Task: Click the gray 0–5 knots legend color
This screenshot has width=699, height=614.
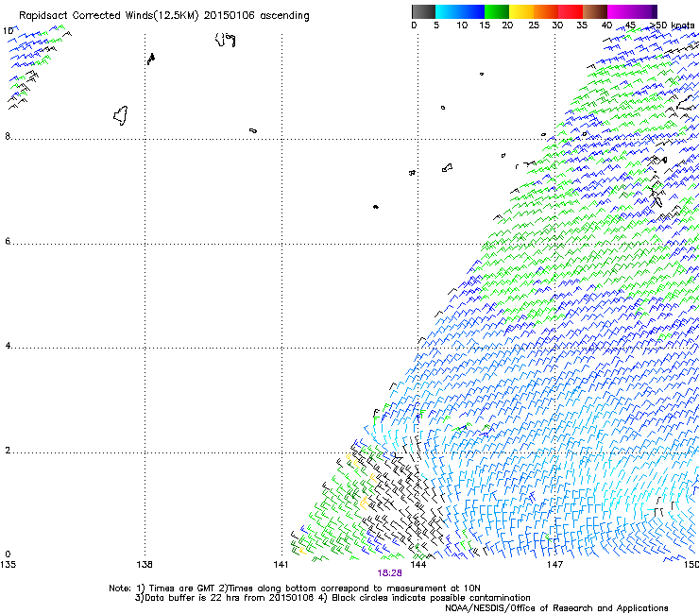Action: coord(423,11)
